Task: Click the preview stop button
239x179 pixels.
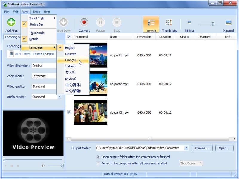Action: 18,166
